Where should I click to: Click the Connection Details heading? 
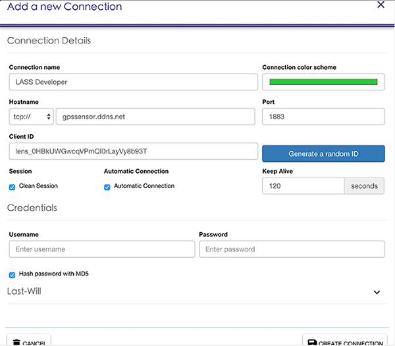point(49,41)
